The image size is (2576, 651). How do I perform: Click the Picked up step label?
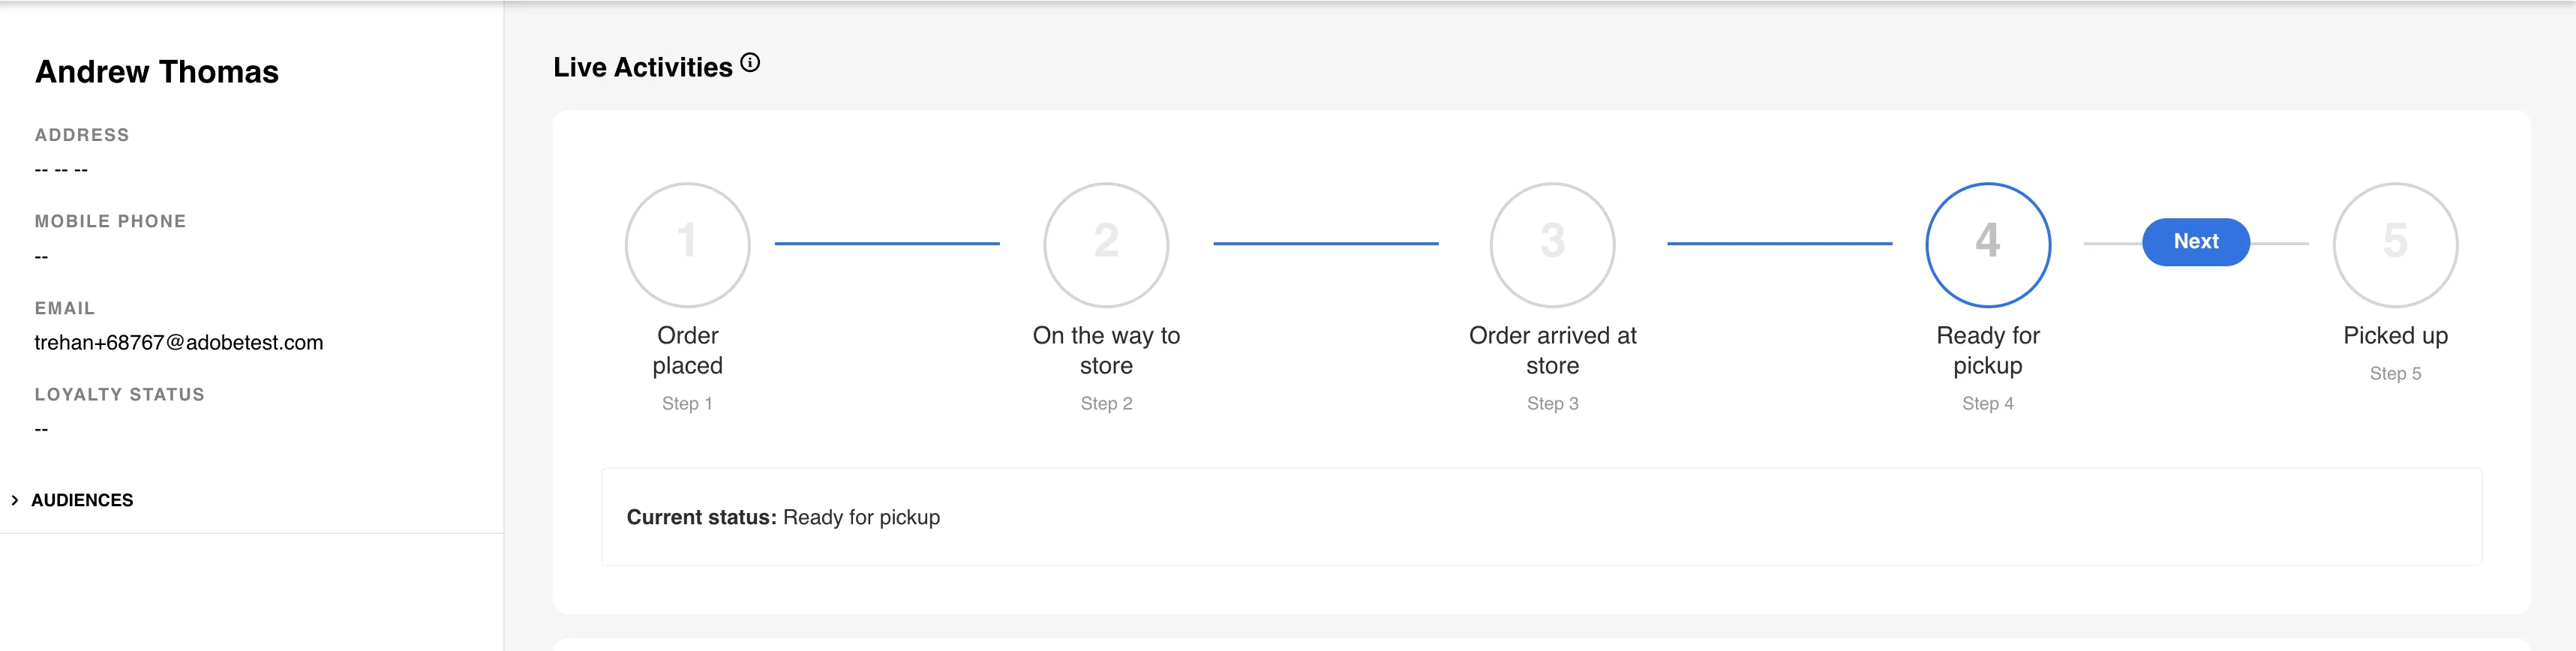[2395, 335]
